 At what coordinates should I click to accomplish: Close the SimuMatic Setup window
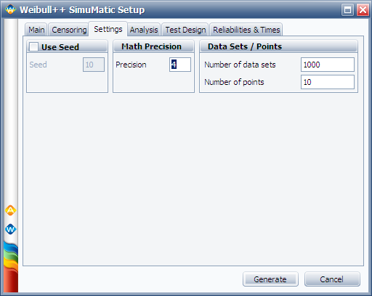pyautogui.click(x=363, y=10)
